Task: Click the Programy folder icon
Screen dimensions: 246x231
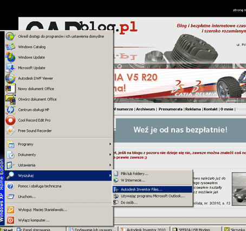Action: (10, 144)
